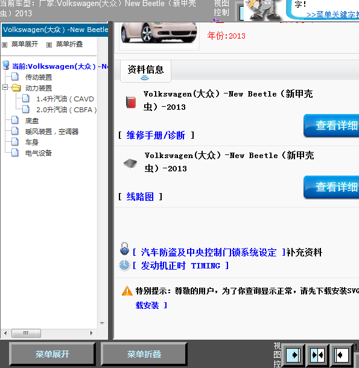Click the open folder icon for 动力装置

16,87
